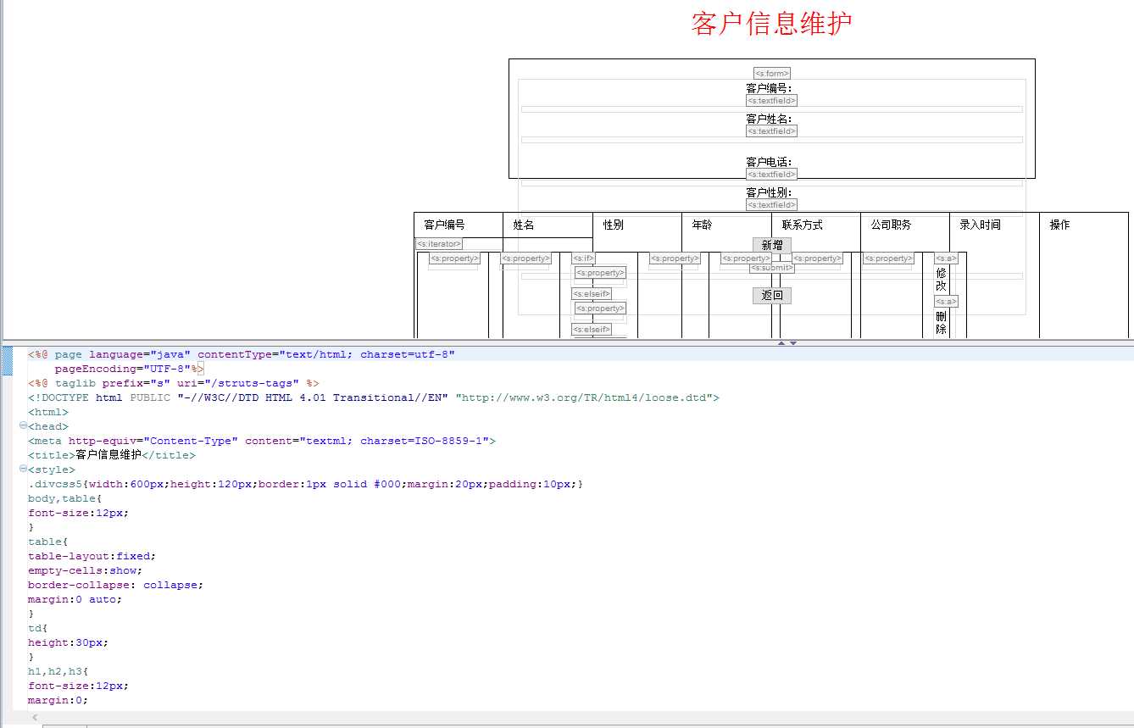
Task: Click the 客户编号: form label
Action: click(769, 88)
